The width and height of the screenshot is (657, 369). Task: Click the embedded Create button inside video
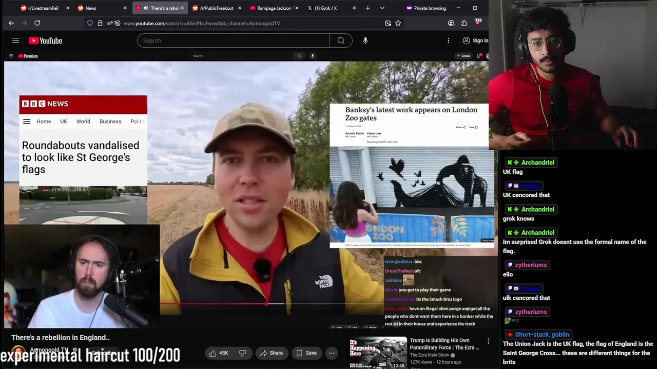pos(463,56)
